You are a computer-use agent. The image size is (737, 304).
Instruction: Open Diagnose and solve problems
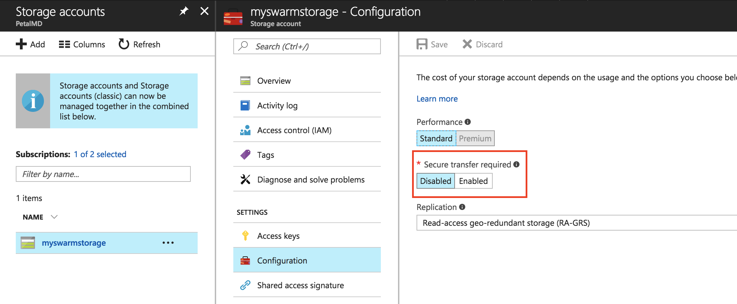click(307, 179)
